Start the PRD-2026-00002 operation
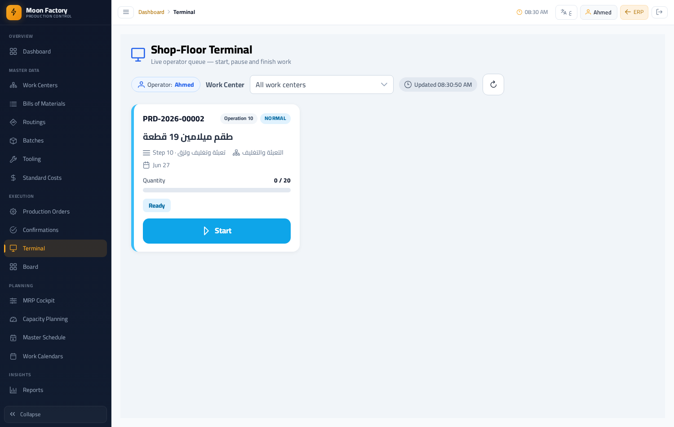Viewport: 674px width, 427px height. click(x=217, y=231)
